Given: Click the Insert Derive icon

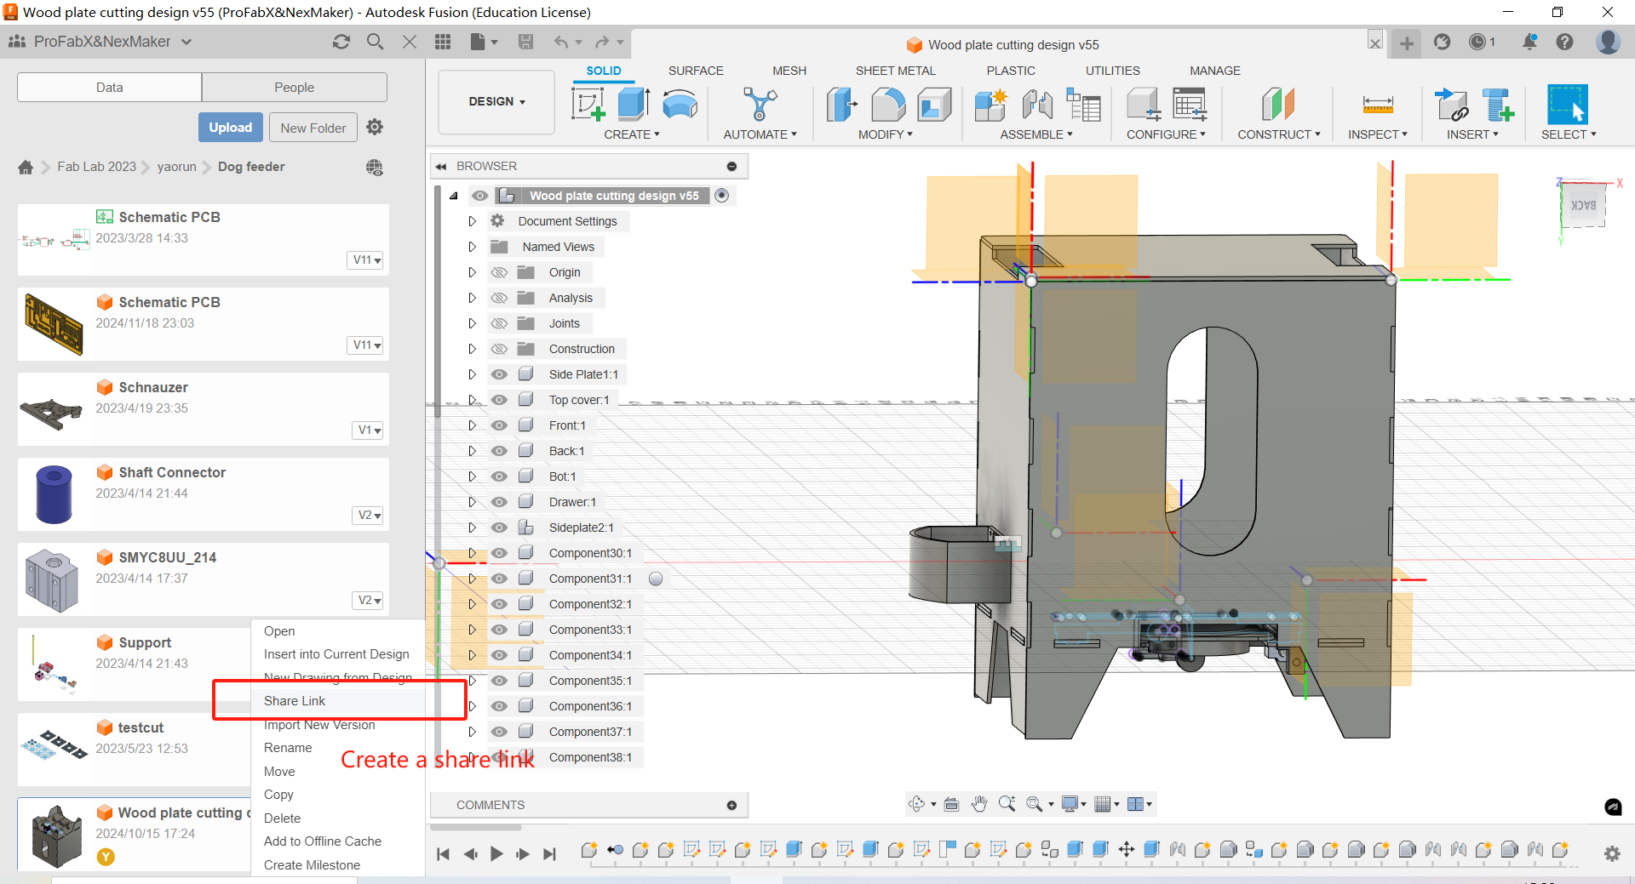Looking at the screenshot, I should coord(1451,105).
